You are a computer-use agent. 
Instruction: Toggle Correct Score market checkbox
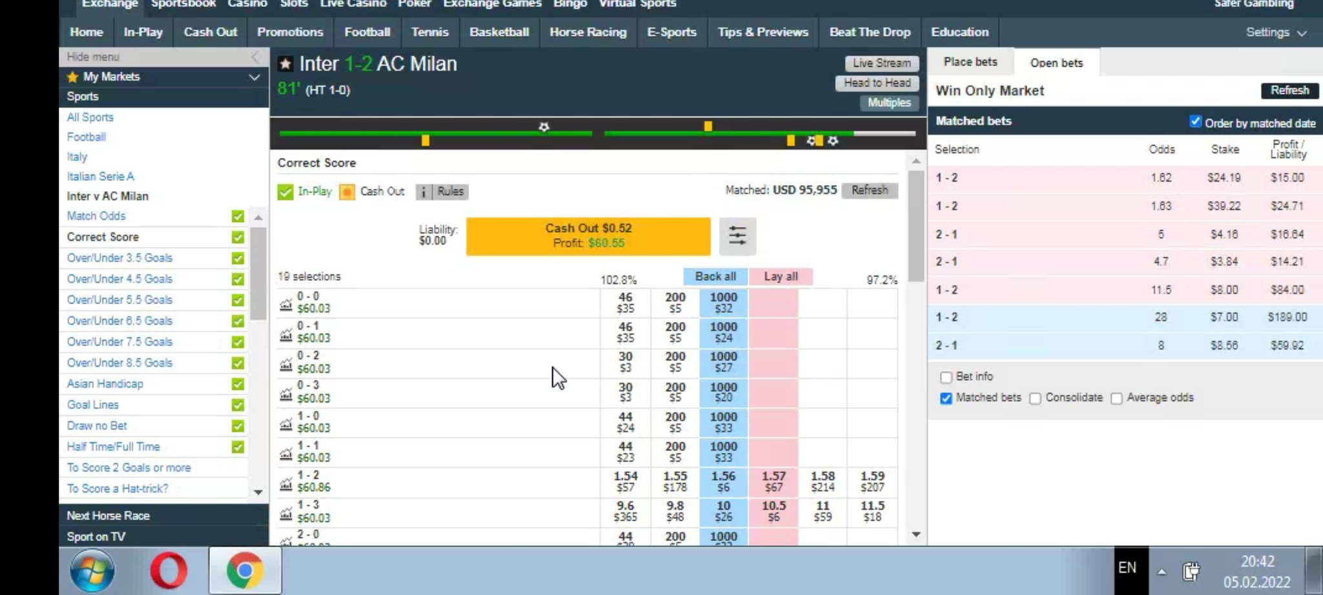coord(238,237)
